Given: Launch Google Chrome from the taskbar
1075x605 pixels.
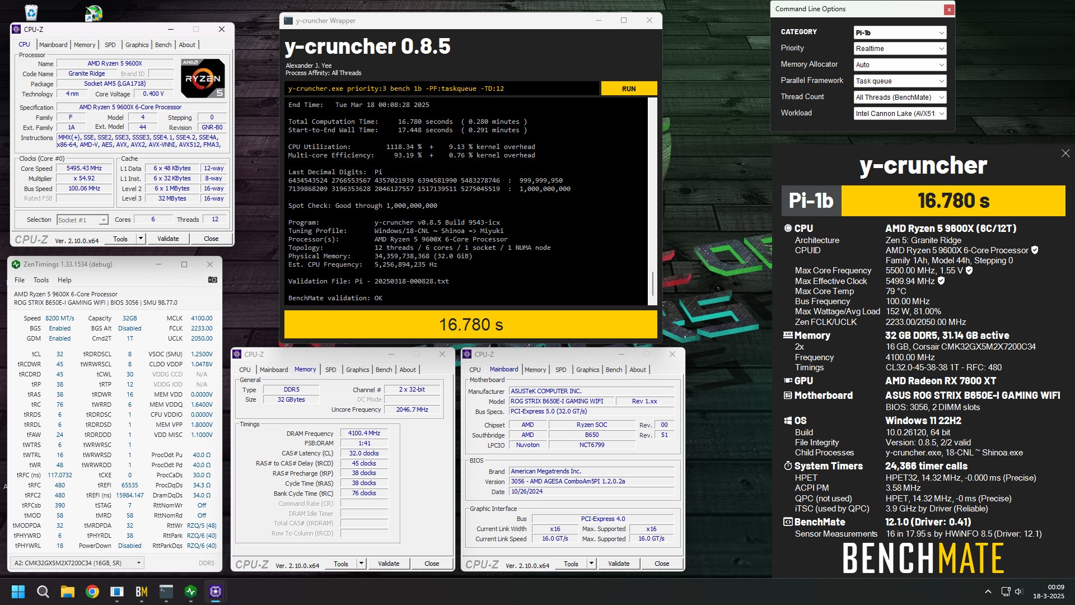Looking at the screenshot, I should 92,592.
